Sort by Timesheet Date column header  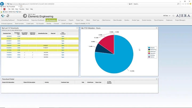(x=7, y=33)
